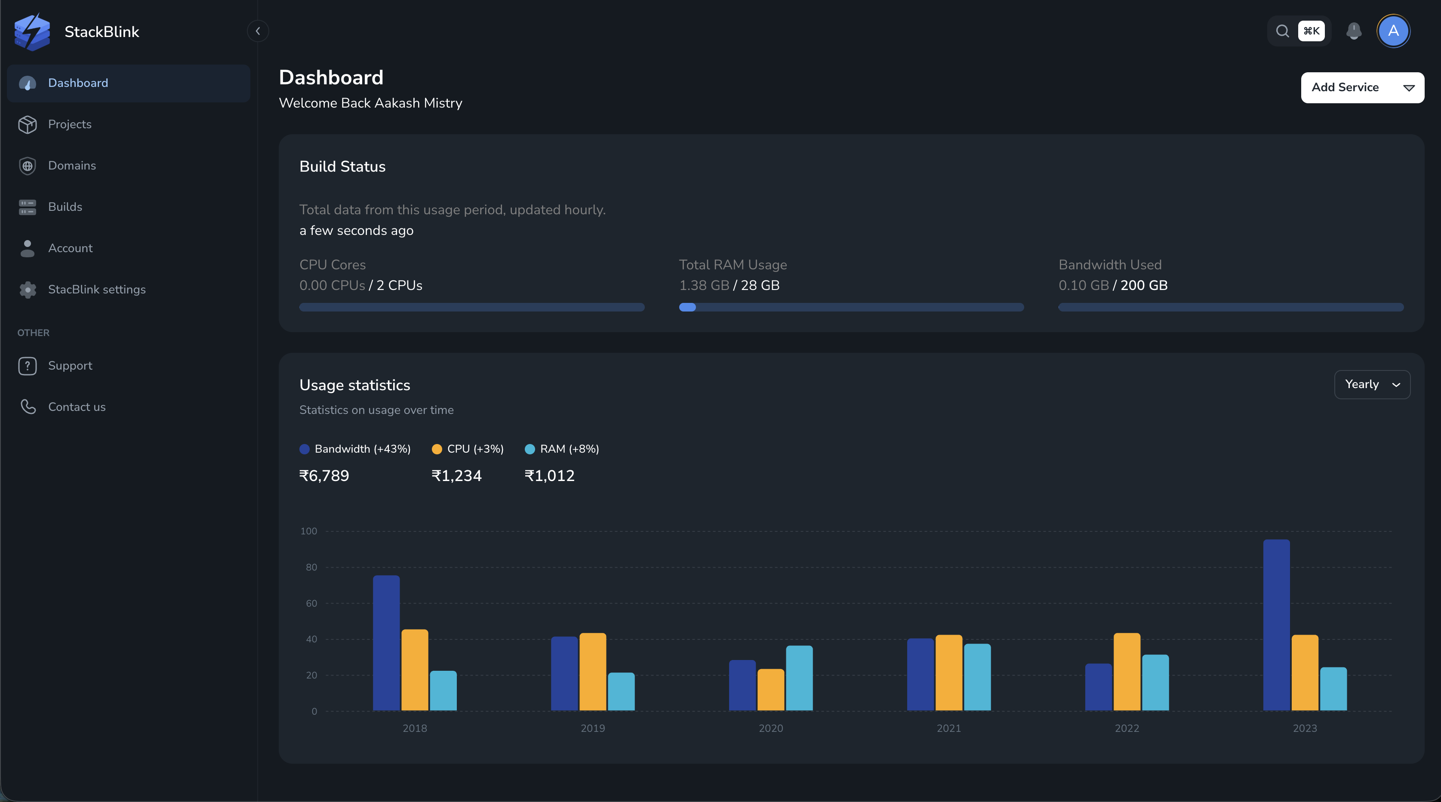This screenshot has width=1441, height=802.
Task: Click the Domains globe shield icon
Action: coord(28,166)
